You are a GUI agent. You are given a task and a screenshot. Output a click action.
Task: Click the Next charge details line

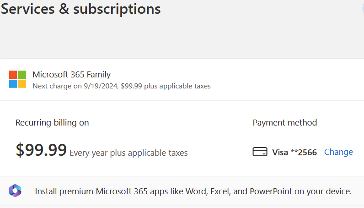click(122, 86)
